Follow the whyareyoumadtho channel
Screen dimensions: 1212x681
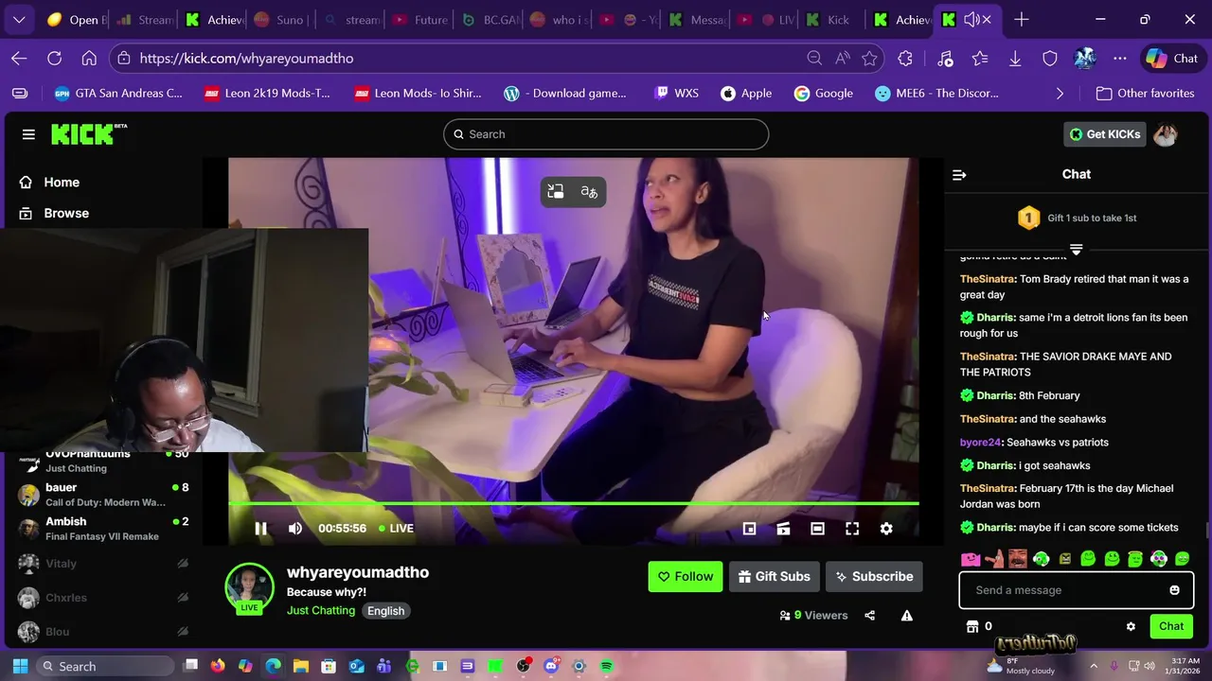(x=686, y=576)
